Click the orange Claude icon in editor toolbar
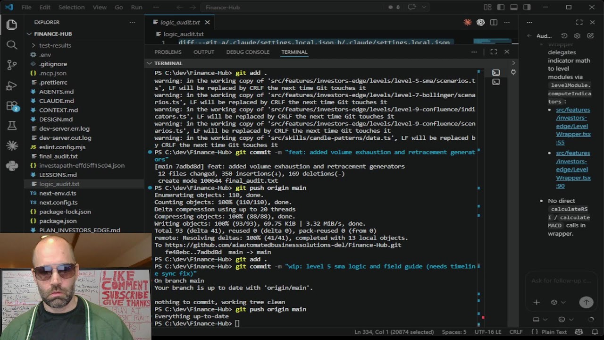Screen dimensions: 604x340 (x=468, y=22)
